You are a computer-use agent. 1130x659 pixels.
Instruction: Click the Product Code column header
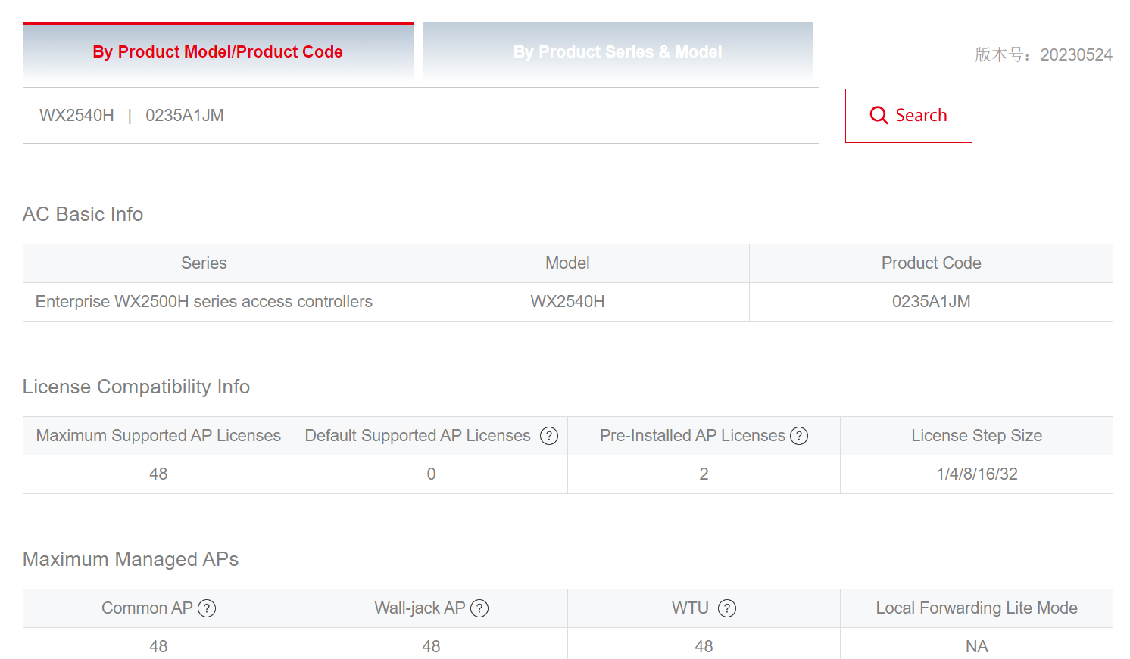click(932, 263)
